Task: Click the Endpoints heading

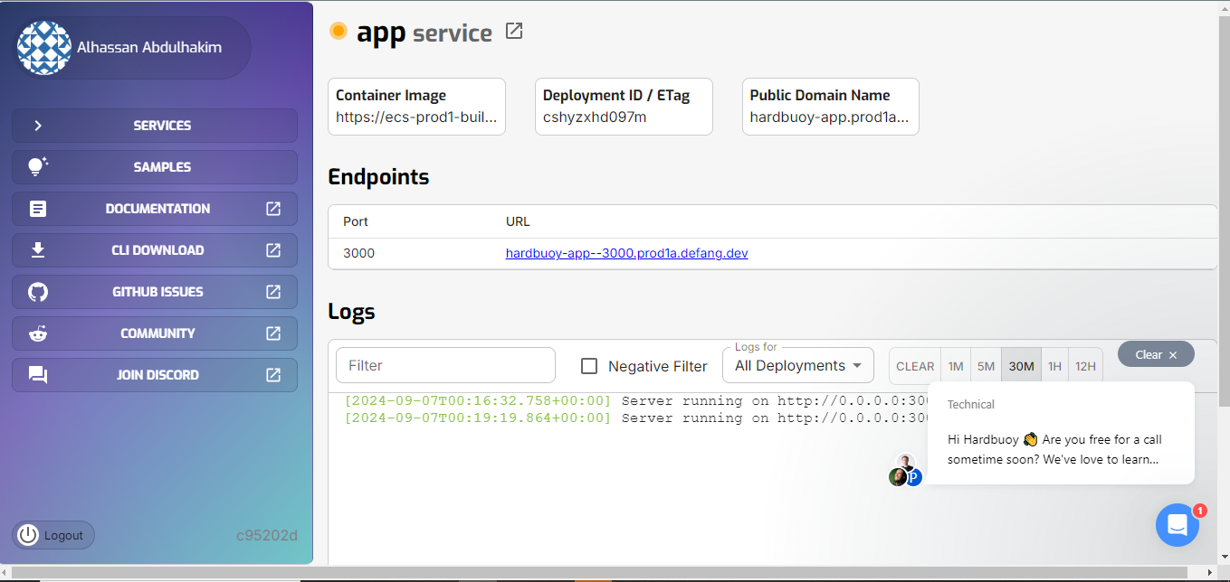Action: click(x=378, y=177)
